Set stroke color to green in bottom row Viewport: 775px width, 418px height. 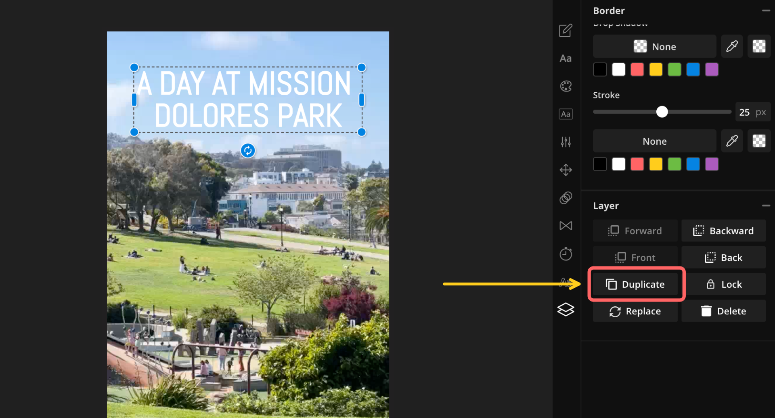674,164
